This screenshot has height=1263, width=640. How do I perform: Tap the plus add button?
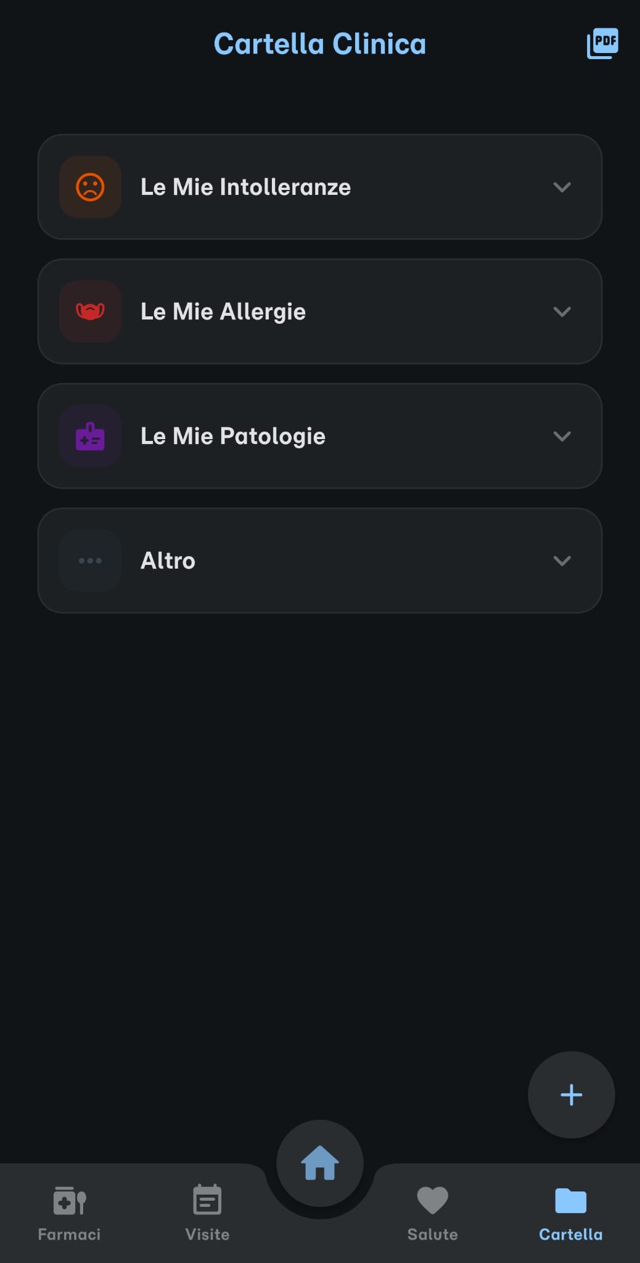pos(572,1095)
